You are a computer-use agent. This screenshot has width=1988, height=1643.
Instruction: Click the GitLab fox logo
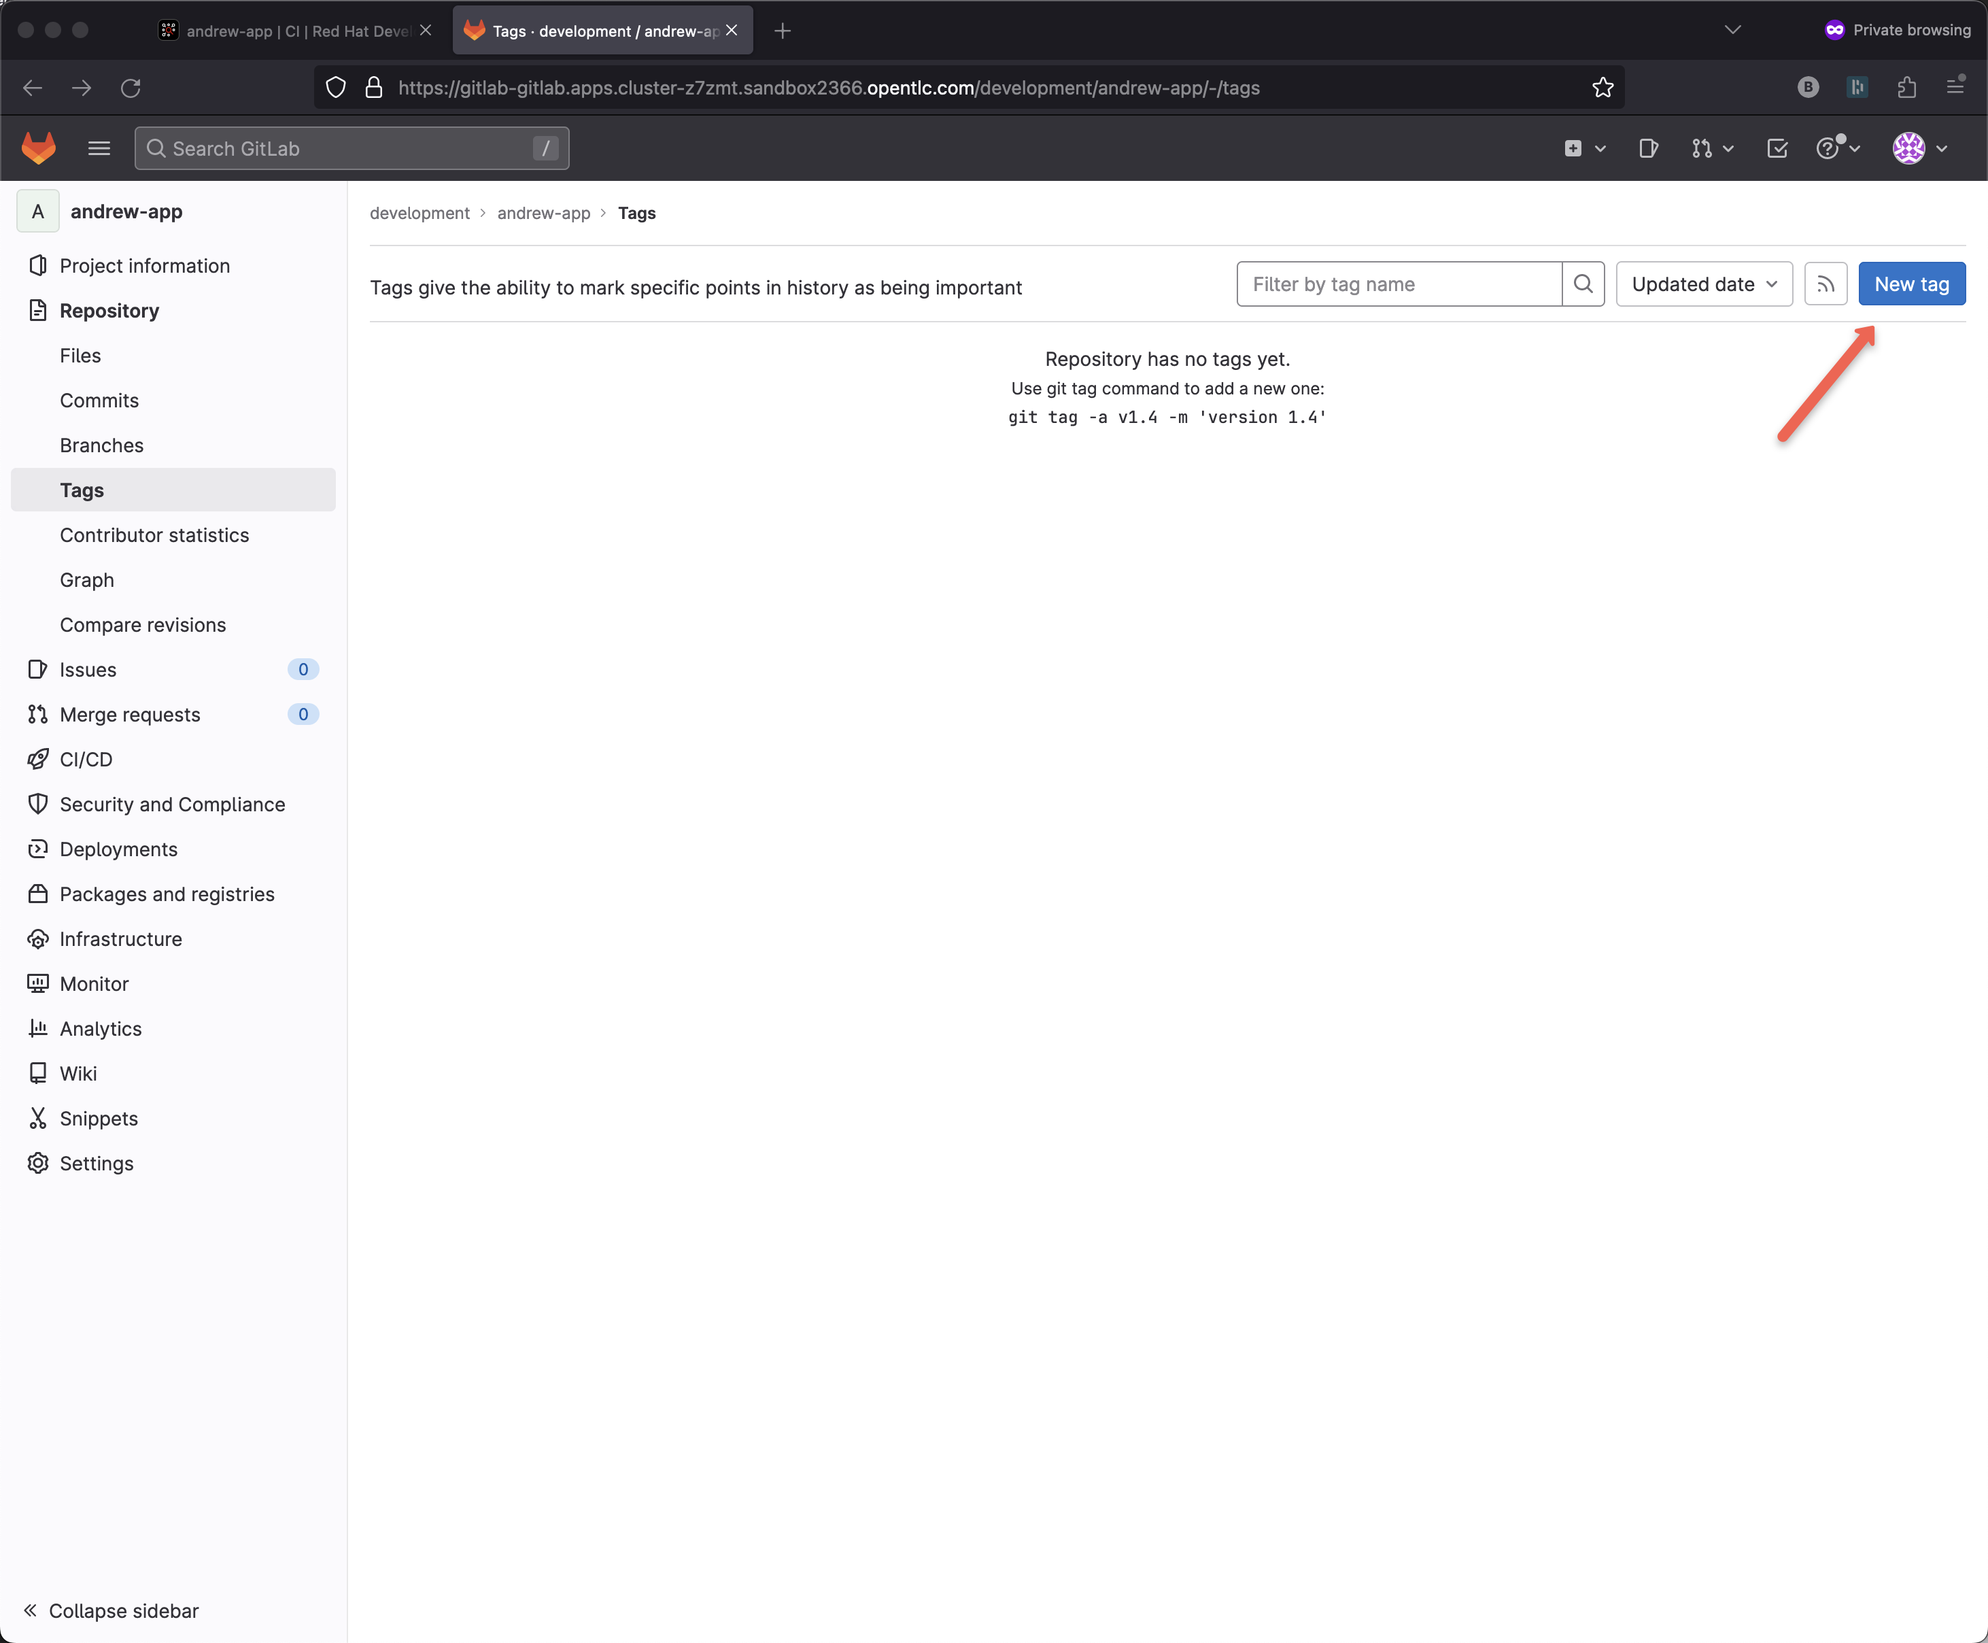(x=38, y=148)
